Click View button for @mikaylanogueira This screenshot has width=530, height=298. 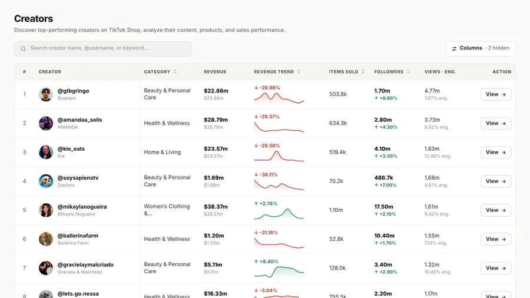click(x=496, y=210)
